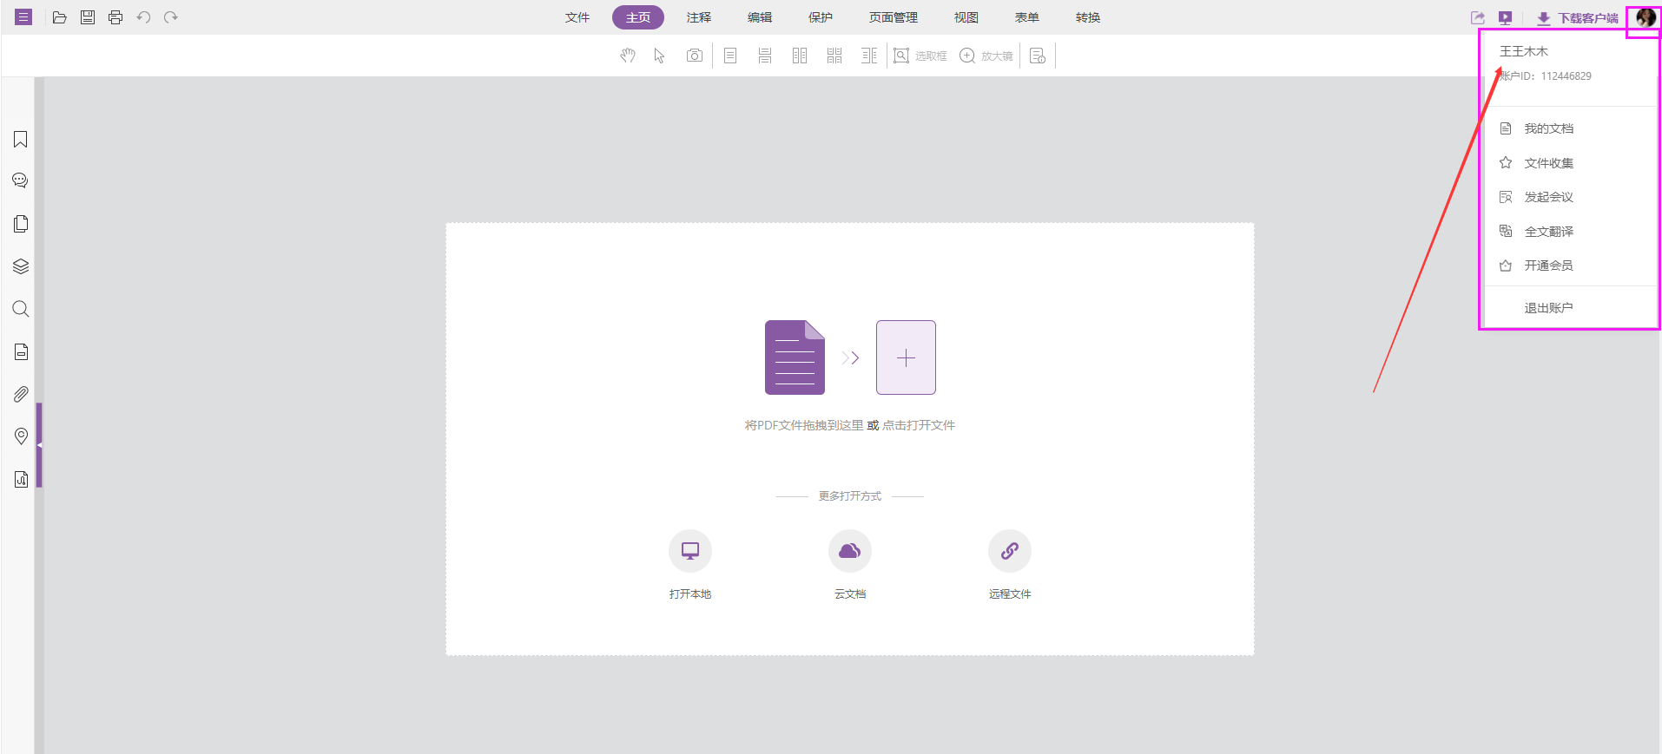Click the presentation play icon
This screenshot has width=1662, height=754.
[1506, 17]
